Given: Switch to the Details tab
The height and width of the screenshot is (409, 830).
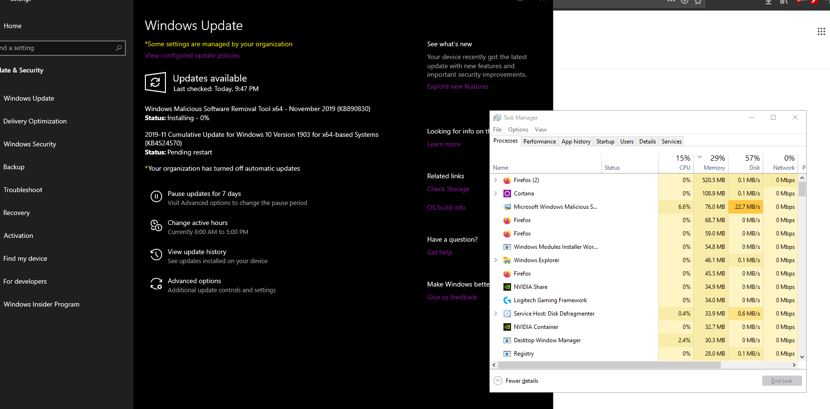Looking at the screenshot, I should pyautogui.click(x=647, y=142).
